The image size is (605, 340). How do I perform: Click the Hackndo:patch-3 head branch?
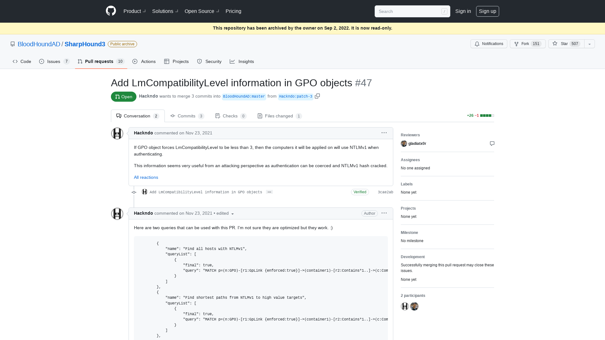coord(296,97)
